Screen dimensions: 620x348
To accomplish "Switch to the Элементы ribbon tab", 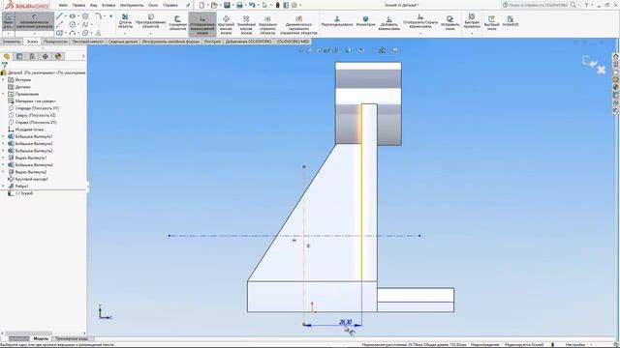I will [x=12, y=42].
